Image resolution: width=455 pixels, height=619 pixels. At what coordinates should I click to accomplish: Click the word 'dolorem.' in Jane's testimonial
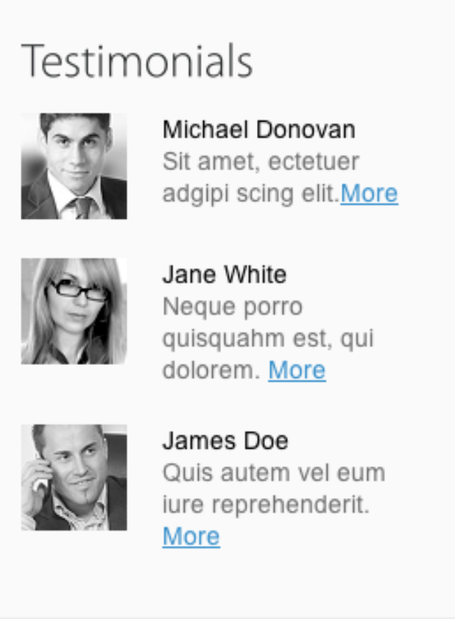tap(211, 370)
